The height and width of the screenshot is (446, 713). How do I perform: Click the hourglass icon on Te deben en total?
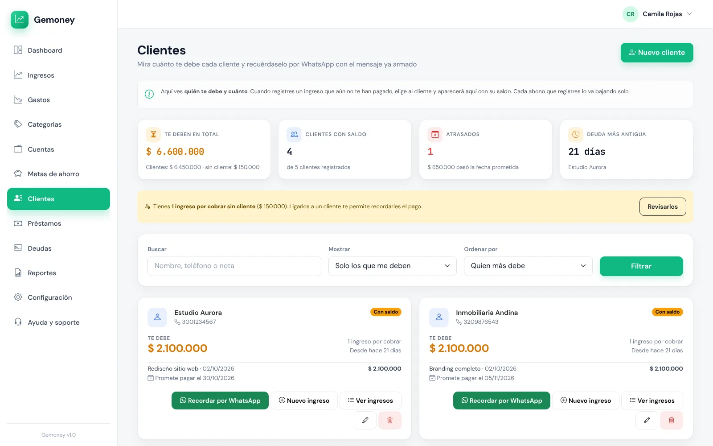click(x=153, y=134)
